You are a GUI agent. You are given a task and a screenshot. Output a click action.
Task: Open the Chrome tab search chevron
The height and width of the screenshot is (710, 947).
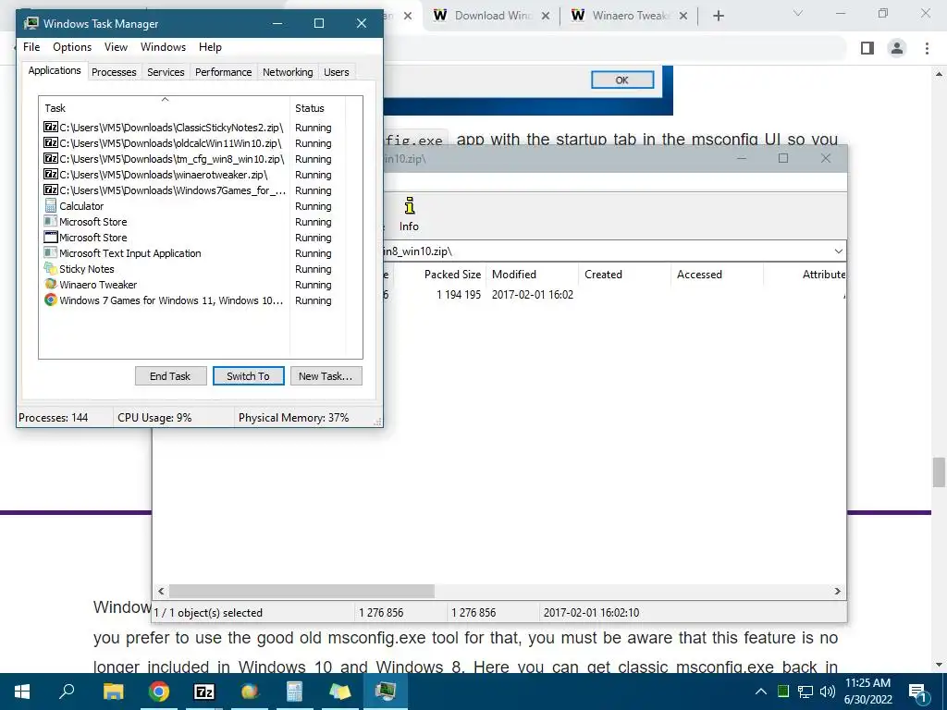(x=798, y=13)
